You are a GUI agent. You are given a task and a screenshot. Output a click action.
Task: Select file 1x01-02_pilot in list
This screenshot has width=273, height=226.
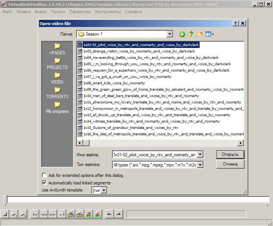click(x=141, y=45)
